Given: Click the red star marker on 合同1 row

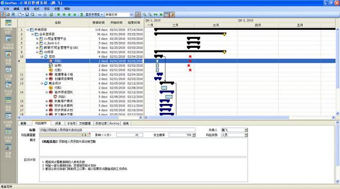Looking at the screenshot, I should (x=188, y=65).
